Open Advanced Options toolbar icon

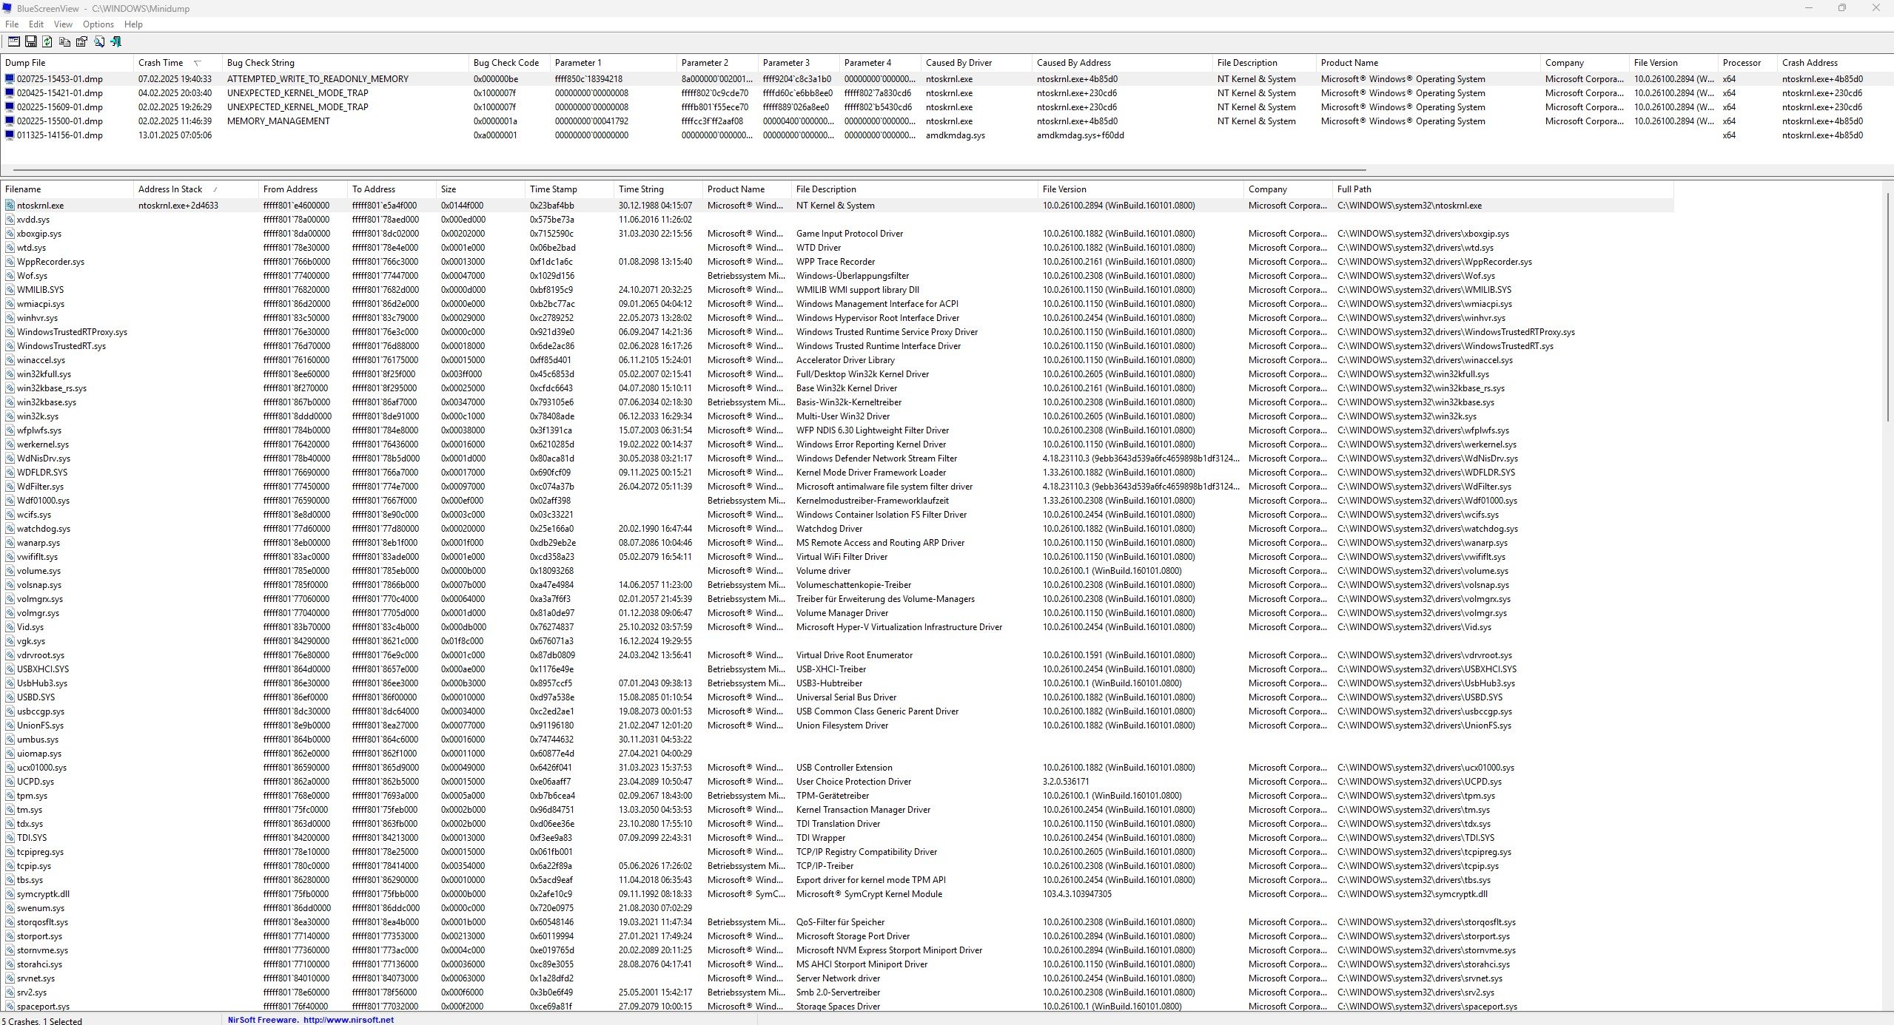tap(14, 42)
